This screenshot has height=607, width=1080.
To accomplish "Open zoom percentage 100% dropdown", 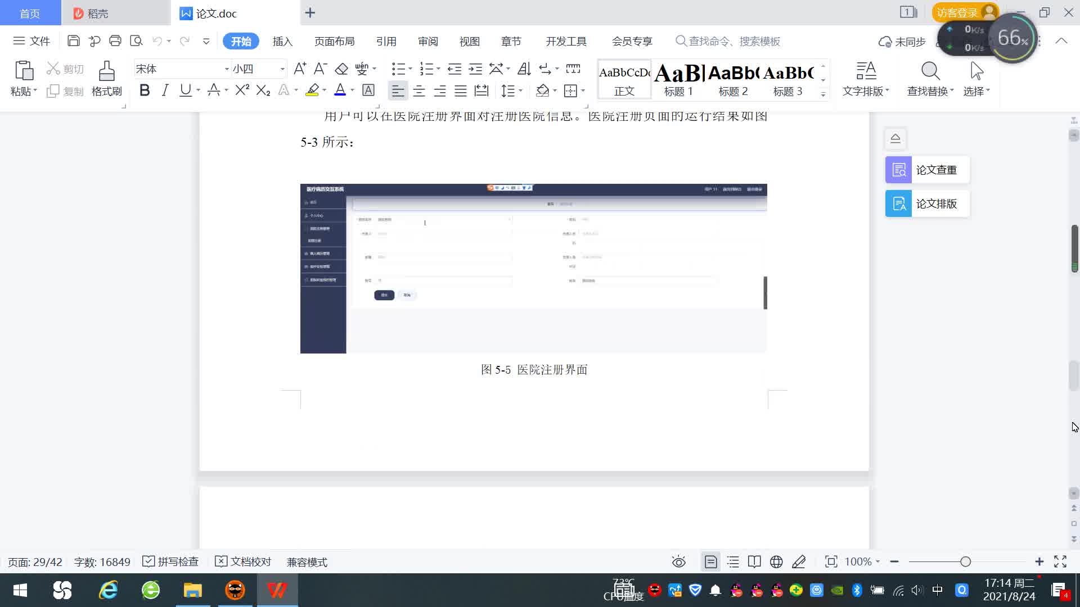I will [862, 561].
